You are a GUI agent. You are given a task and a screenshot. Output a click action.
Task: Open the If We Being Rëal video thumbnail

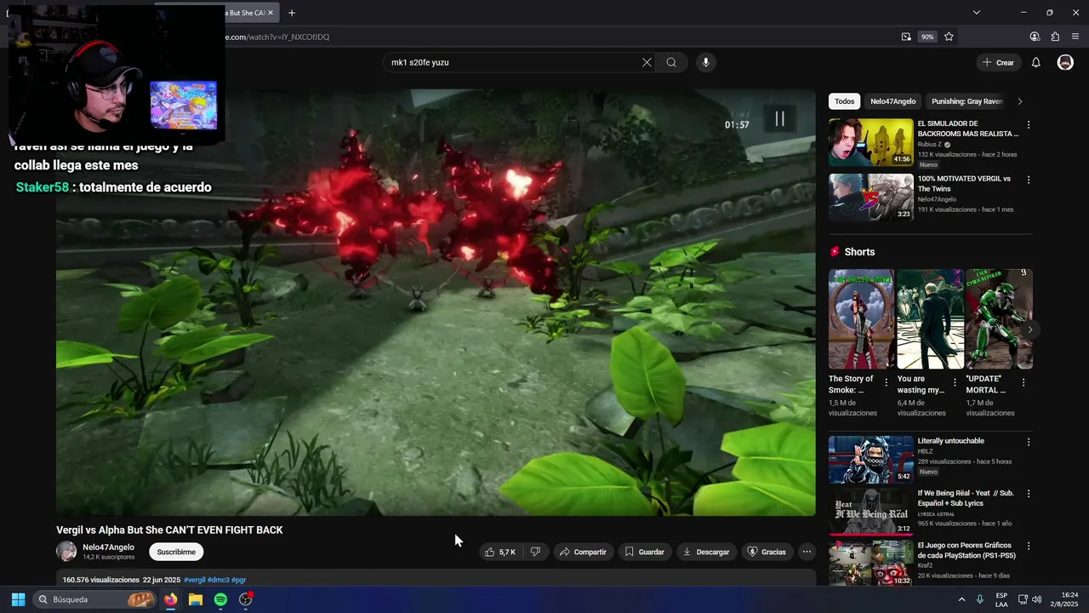pos(870,512)
